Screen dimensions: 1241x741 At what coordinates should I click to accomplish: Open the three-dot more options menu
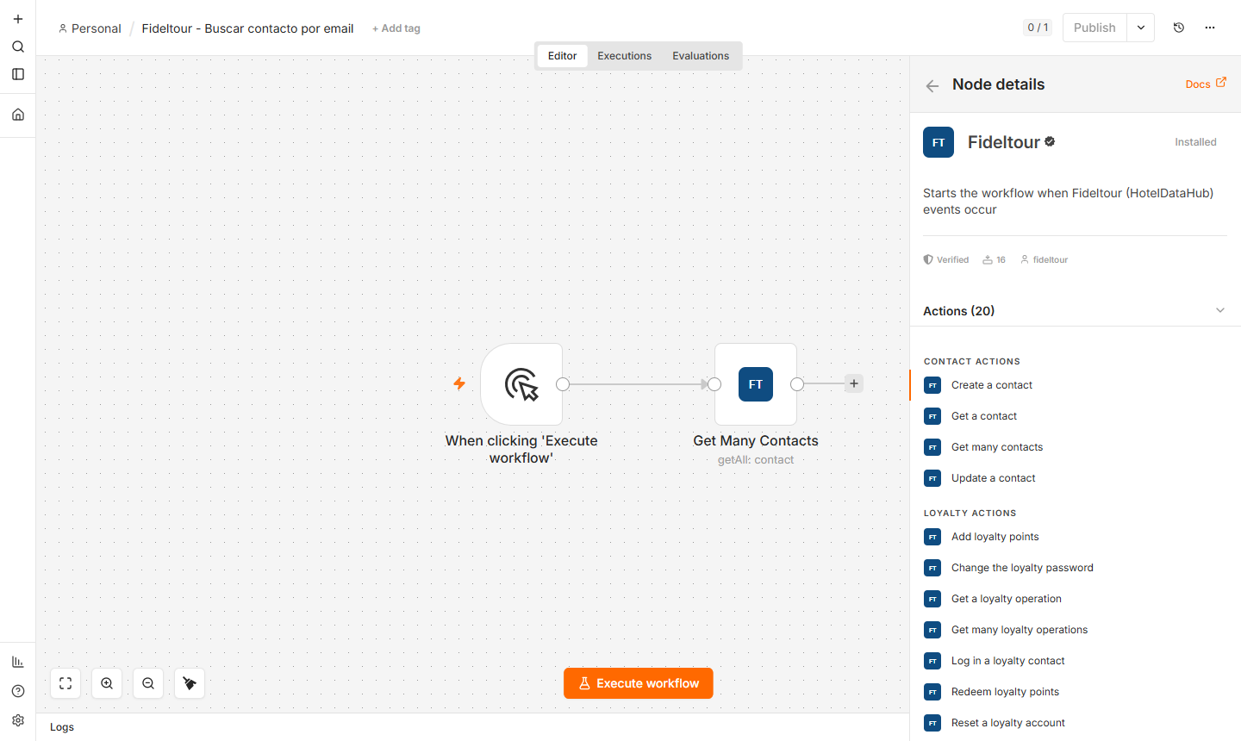pos(1210,28)
